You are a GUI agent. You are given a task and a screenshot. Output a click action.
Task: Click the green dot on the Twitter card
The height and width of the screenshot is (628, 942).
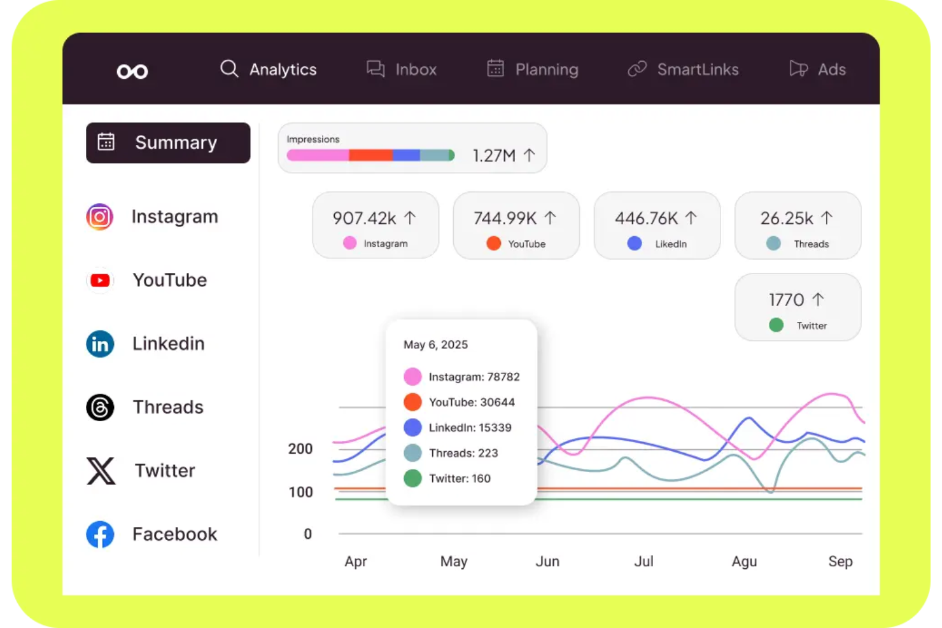(x=776, y=324)
